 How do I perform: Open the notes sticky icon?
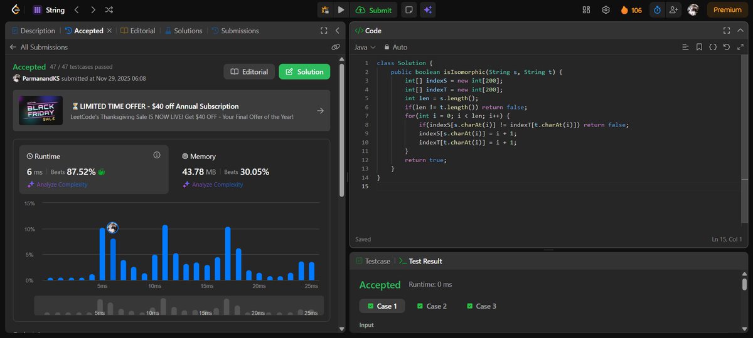409,10
